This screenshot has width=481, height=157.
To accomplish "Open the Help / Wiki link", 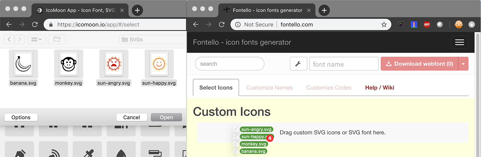I will click(x=379, y=88).
